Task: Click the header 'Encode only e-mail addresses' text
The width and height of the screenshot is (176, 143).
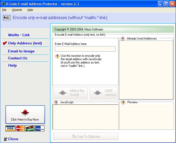Action: click(x=60, y=18)
